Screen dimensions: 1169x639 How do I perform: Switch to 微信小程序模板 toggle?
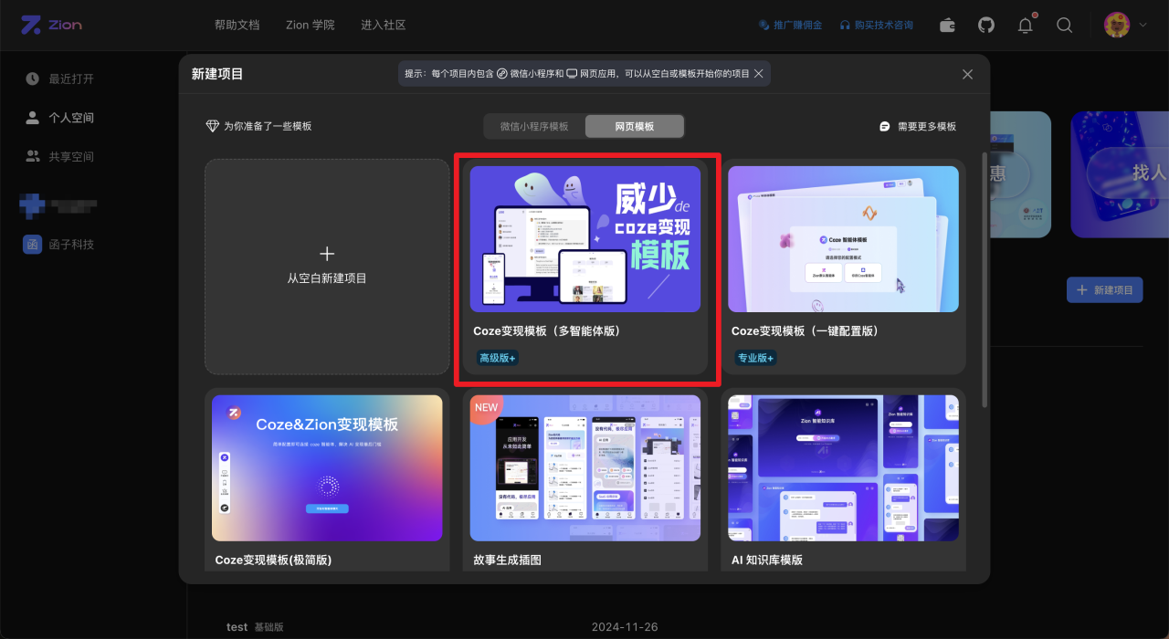point(534,126)
